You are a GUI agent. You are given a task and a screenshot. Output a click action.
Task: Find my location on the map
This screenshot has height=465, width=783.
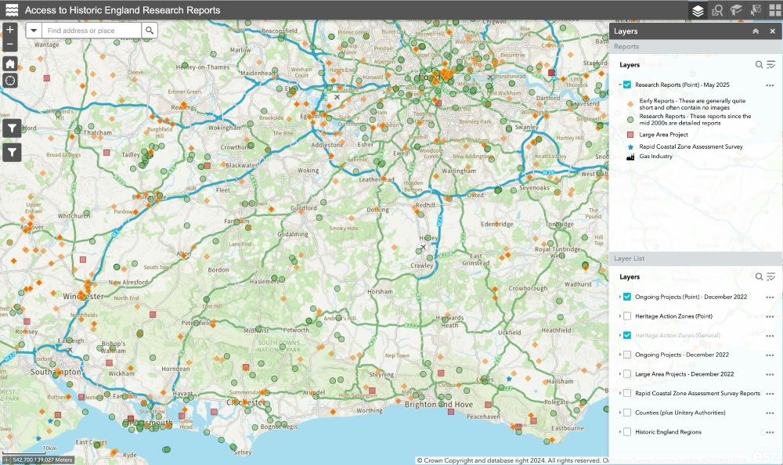tap(10, 81)
